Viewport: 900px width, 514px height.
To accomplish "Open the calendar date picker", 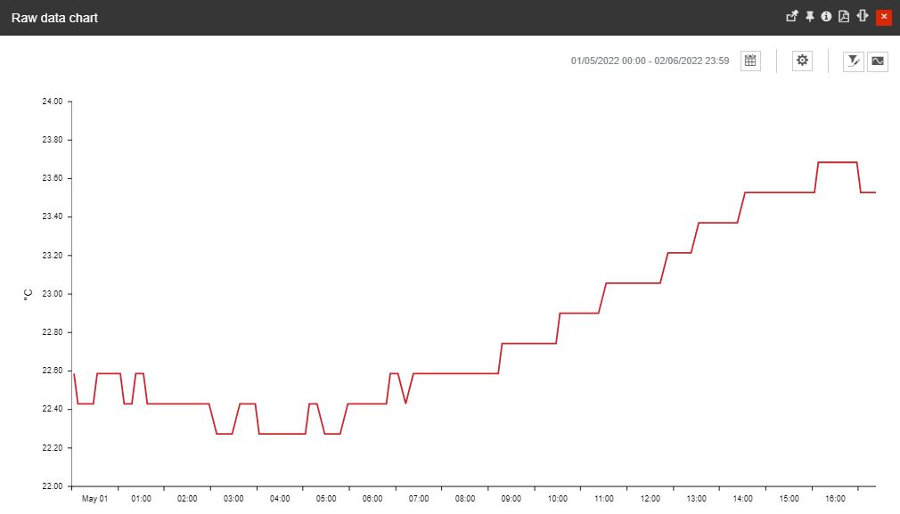I will pyautogui.click(x=749, y=61).
